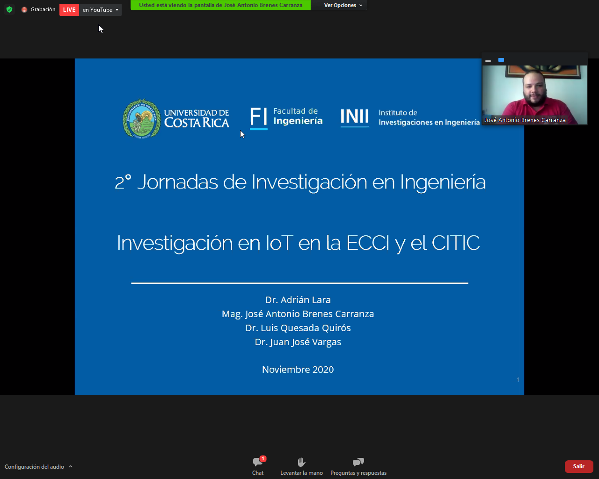Open the Ver Opciones dropdown
Screen dimensions: 599x479
(x=343, y=5)
